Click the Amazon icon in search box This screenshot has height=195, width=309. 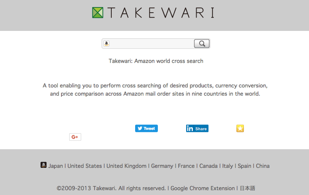click(x=106, y=44)
